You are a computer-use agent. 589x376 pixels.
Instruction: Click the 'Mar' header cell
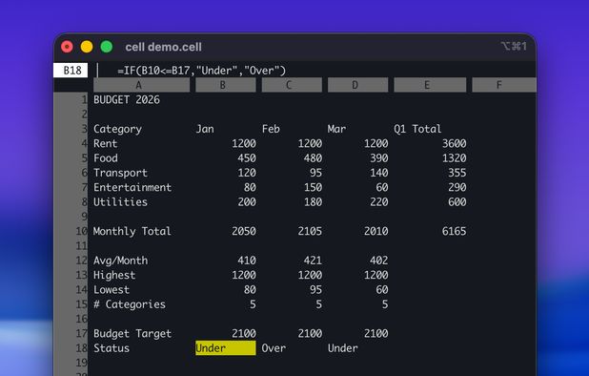click(x=336, y=129)
